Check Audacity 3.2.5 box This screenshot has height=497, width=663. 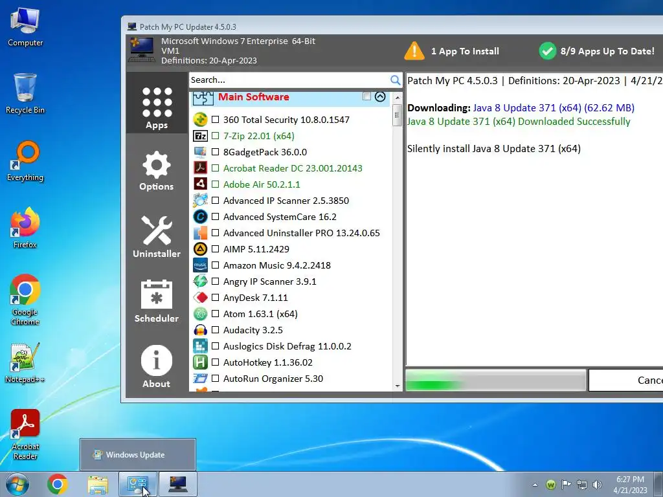215,330
